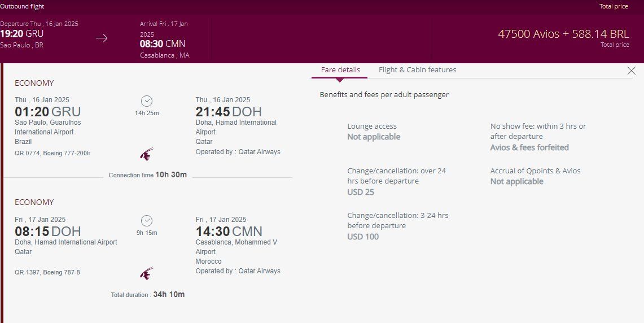This screenshot has height=323, width=644.
Task: Click the Qatar Airways logo for QR 0774
Action: [x=147, y=154]
